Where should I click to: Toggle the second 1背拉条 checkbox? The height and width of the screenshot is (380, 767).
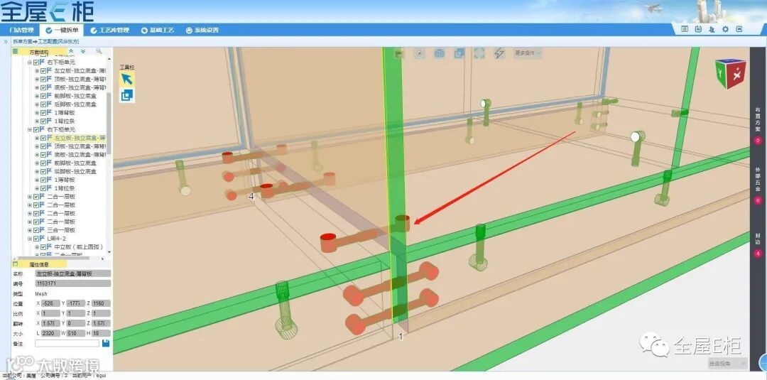43,188
